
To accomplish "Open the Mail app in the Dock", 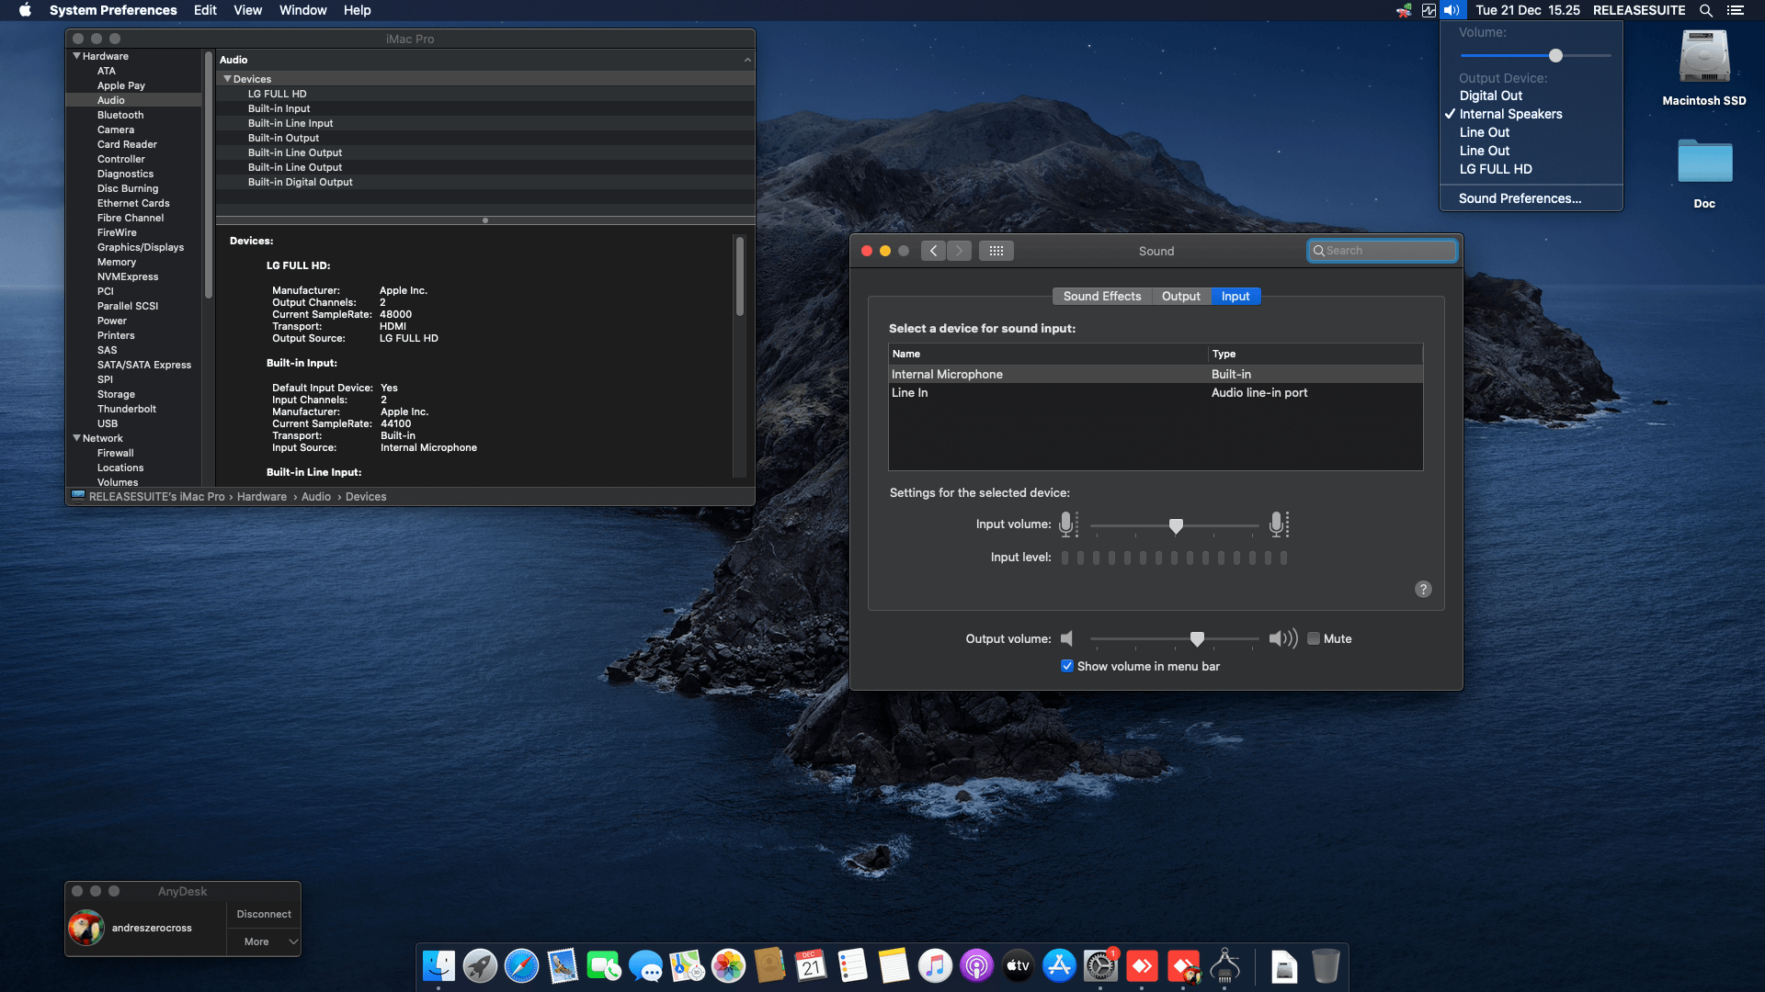I will pyautogui.click(x=563, y=966).
